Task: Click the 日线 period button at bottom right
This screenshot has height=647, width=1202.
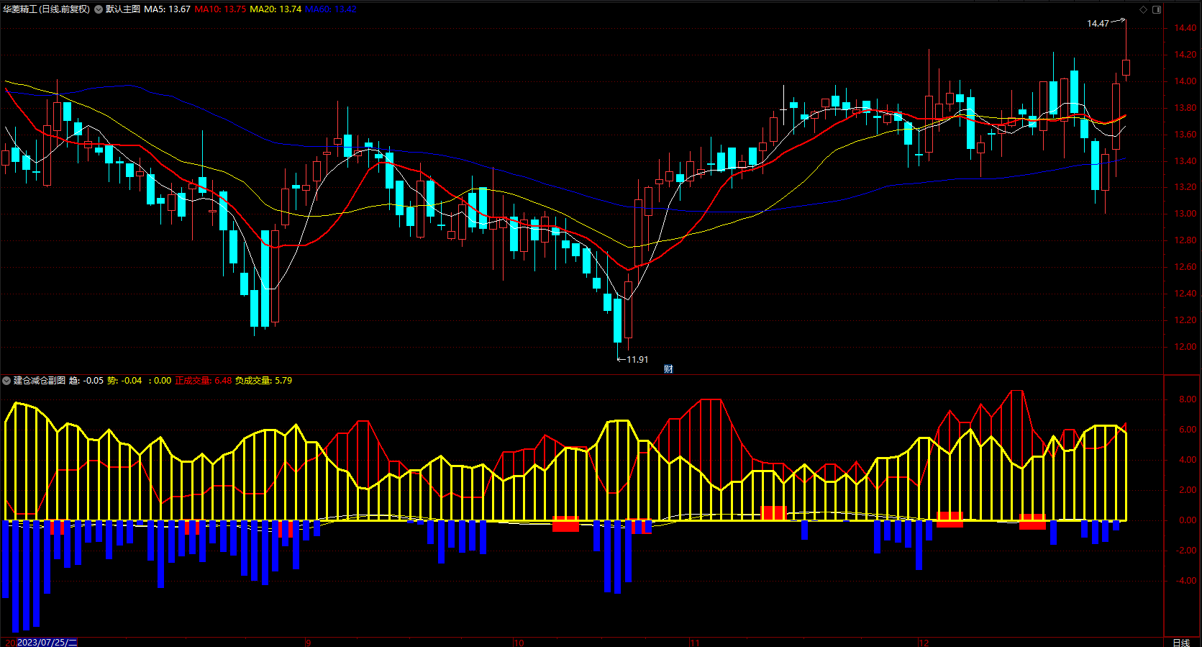Action: pyautogui.click(x=1181, y=643)
